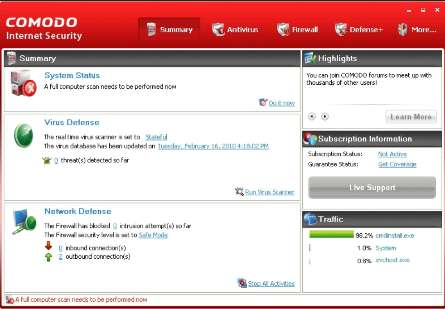The image size is (445, 309).
Task: Click the target icon beside Do it now
Action: click(x=263, y=102)
